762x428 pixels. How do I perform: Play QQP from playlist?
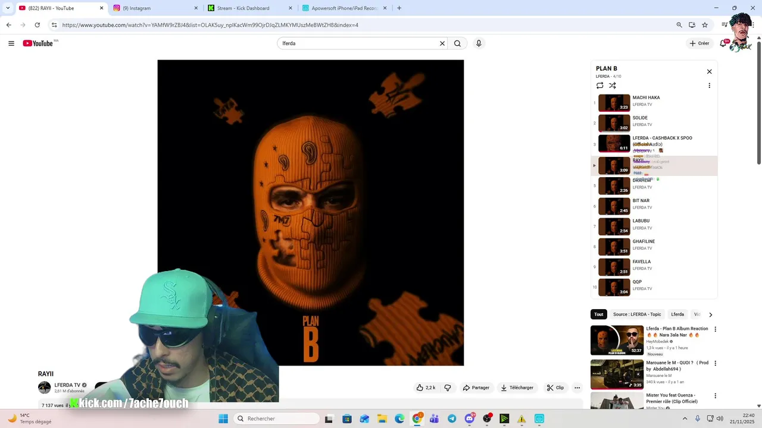click(x=654, y=287)
